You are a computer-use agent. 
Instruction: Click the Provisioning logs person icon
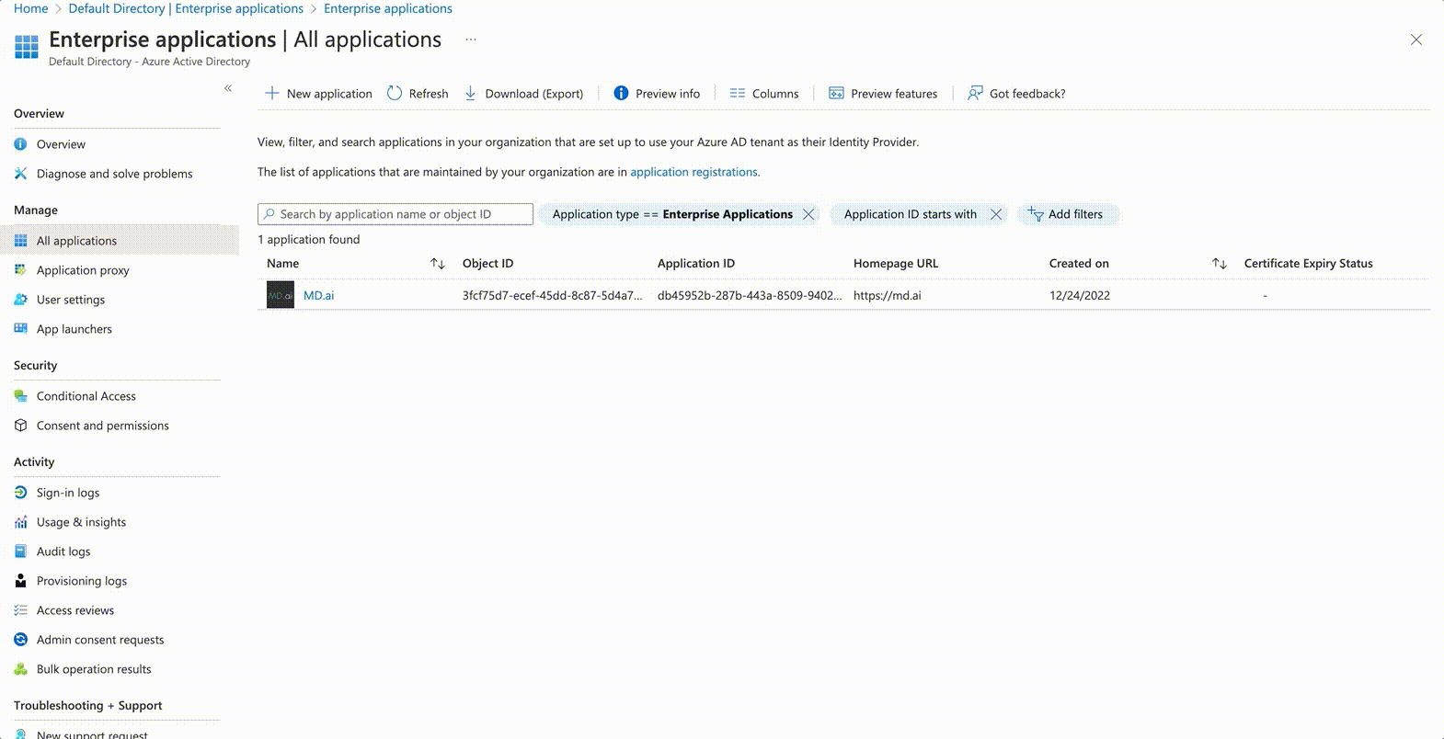(x=20, y=581)
